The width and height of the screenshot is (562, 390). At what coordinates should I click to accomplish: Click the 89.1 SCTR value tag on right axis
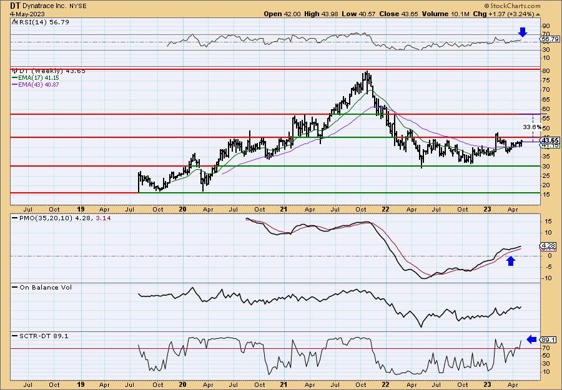pyautogui.click(x=549, y=340)
